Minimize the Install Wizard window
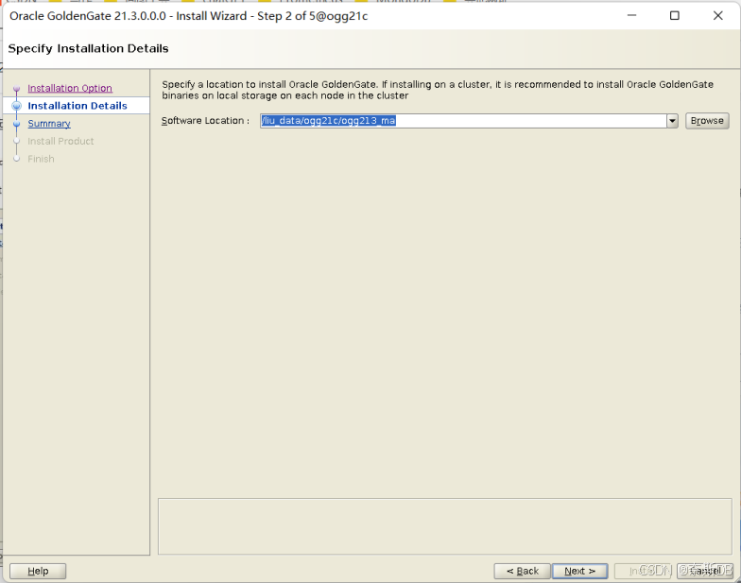This screenshot has height=583, width=741. pos(631,15)
